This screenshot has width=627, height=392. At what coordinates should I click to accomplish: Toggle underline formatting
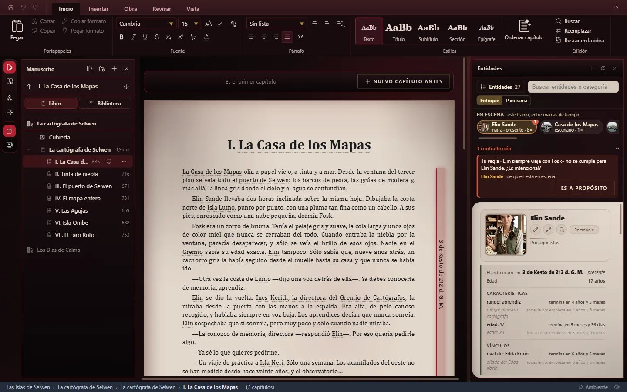[x=145, y=37]
